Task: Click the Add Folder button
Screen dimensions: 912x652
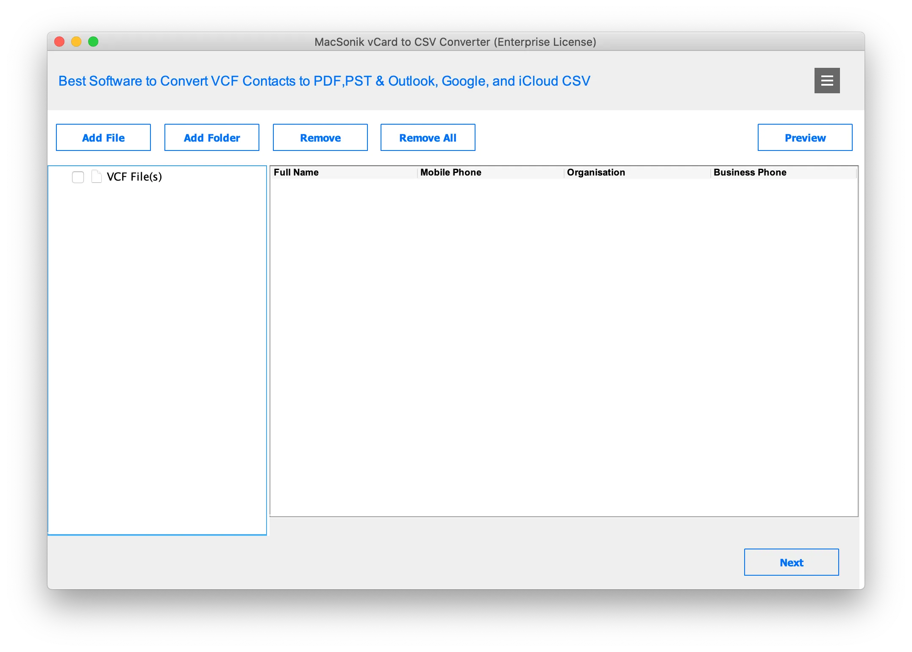Action: click(212, 137)
